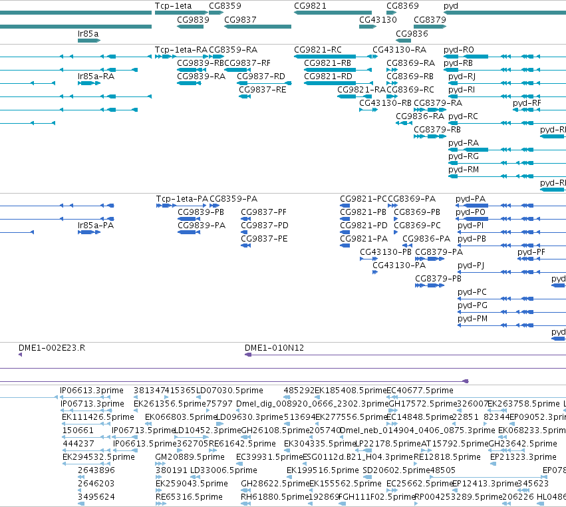
Task: Select the pyd gene label
Action: [451, 6]
